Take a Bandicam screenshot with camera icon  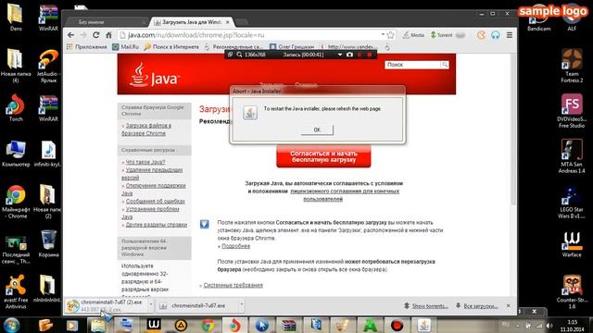(349, 55)
